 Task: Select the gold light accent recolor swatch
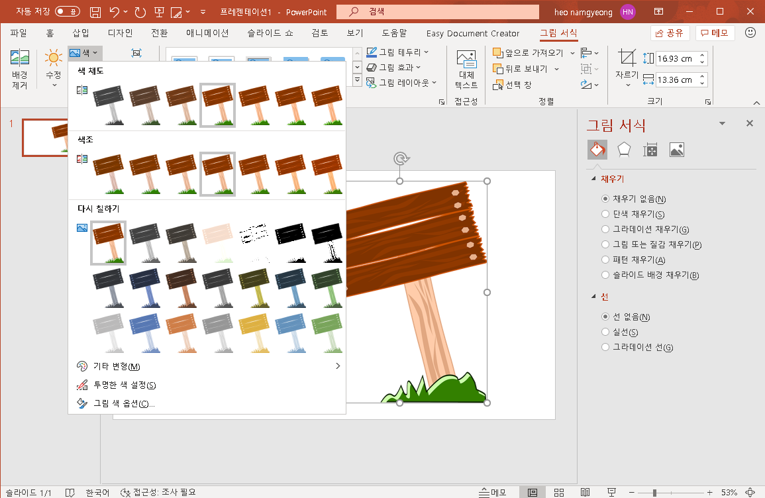point(254,333)
